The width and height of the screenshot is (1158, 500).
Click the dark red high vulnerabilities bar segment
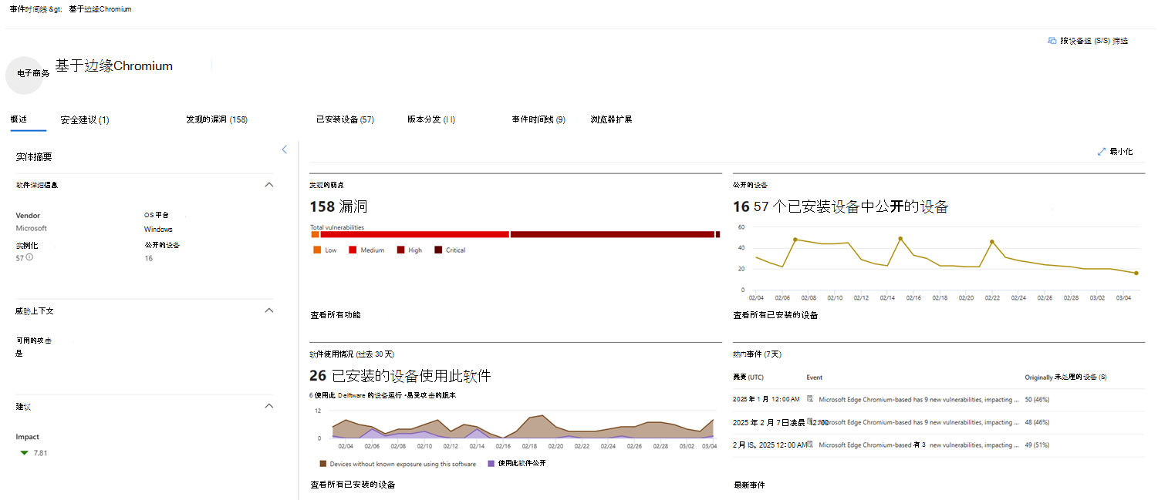tap(612, 234)
